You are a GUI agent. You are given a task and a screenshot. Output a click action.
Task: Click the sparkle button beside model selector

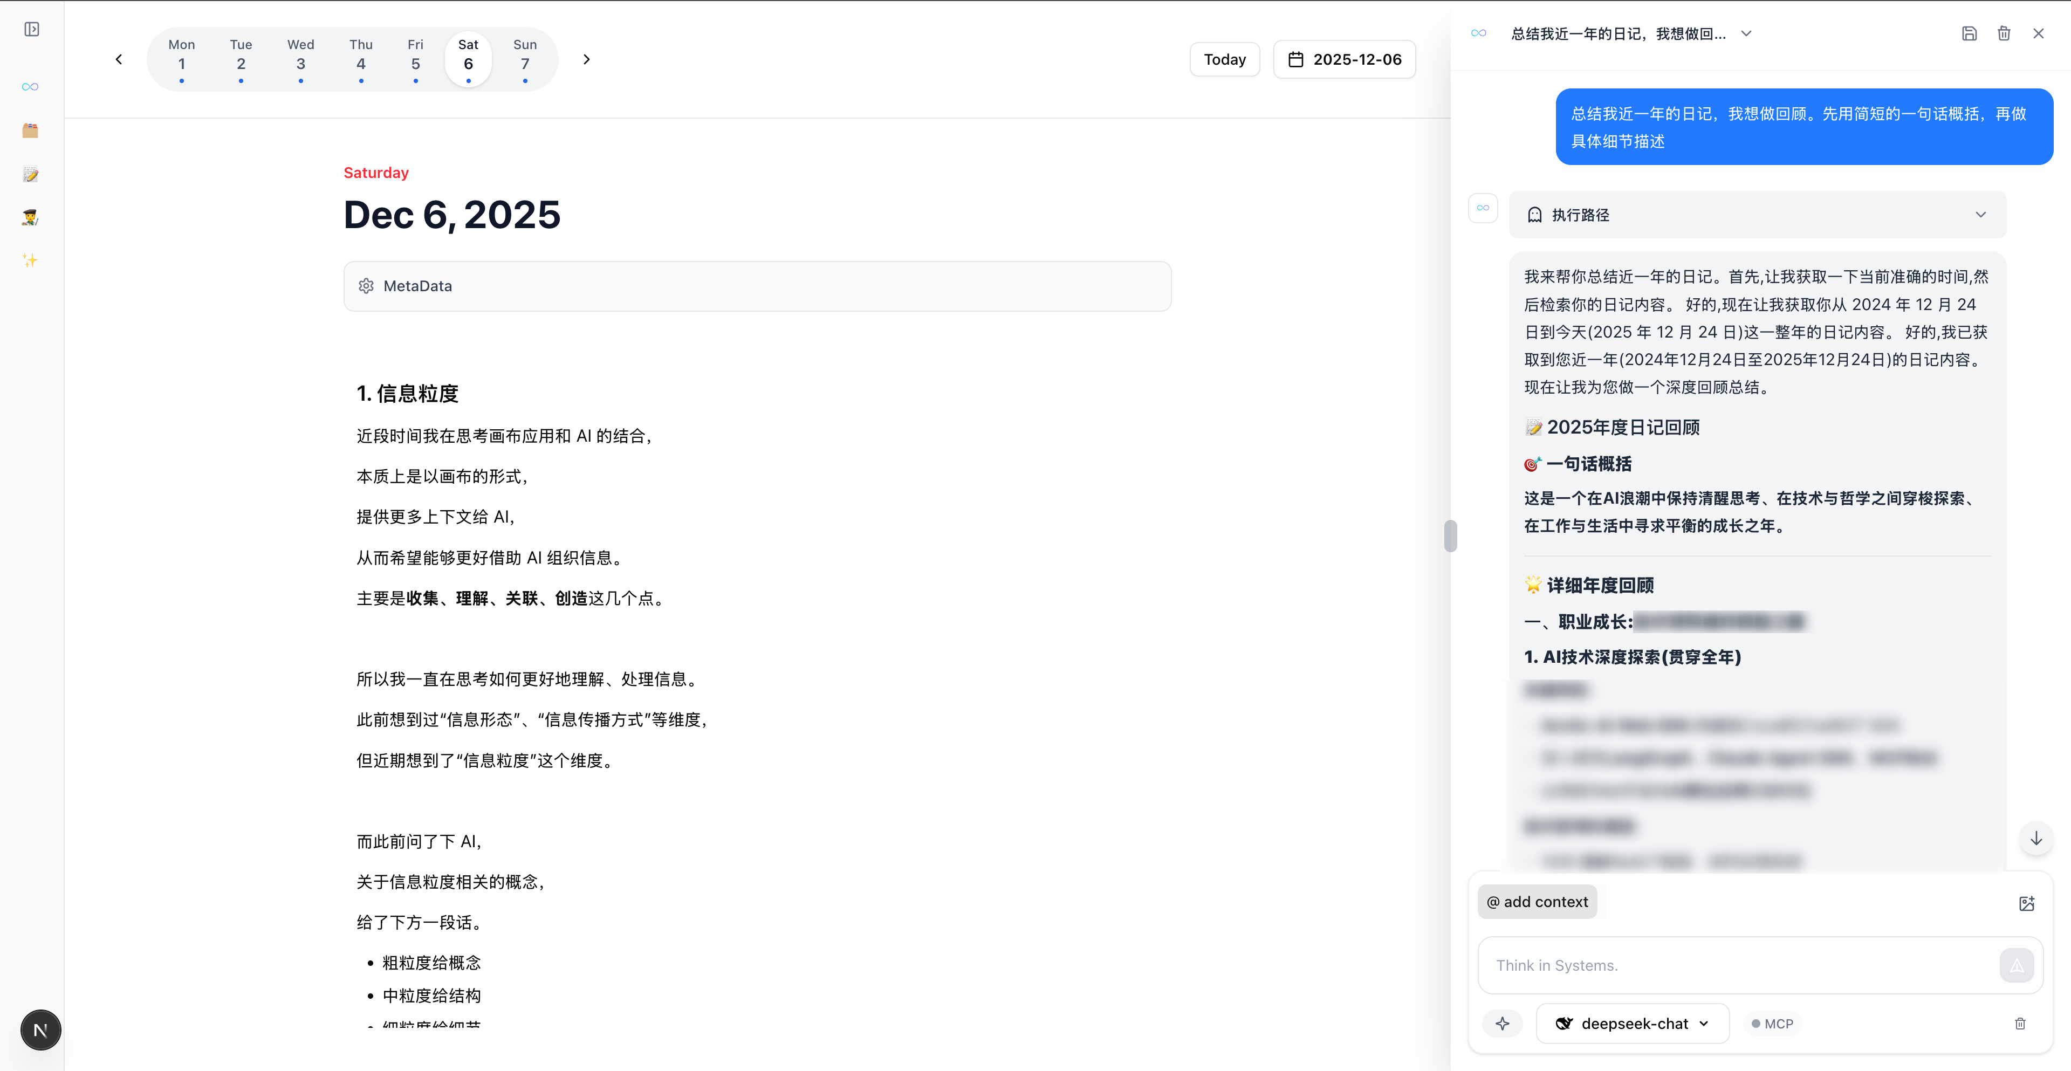click(1502, 1024)
